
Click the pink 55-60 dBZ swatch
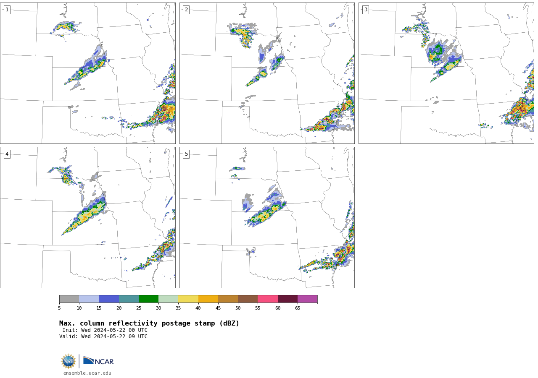(268, 299)
